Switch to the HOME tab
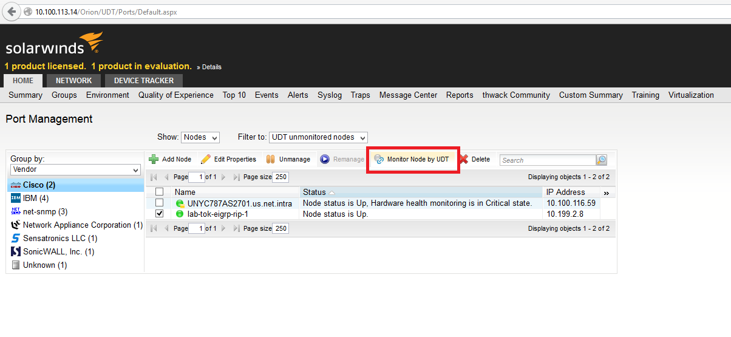Screen dimensions: 731x337 pyautogui.click(x=23, y=80)
